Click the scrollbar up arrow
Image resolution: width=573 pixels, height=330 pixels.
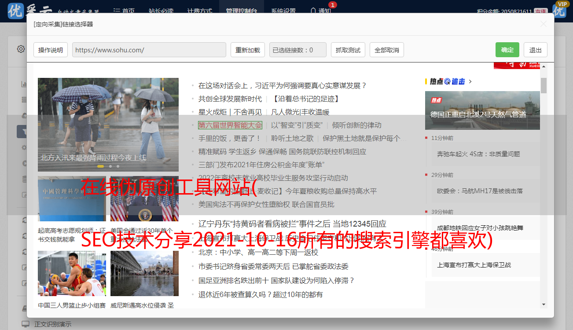click(x=544, y=66)
